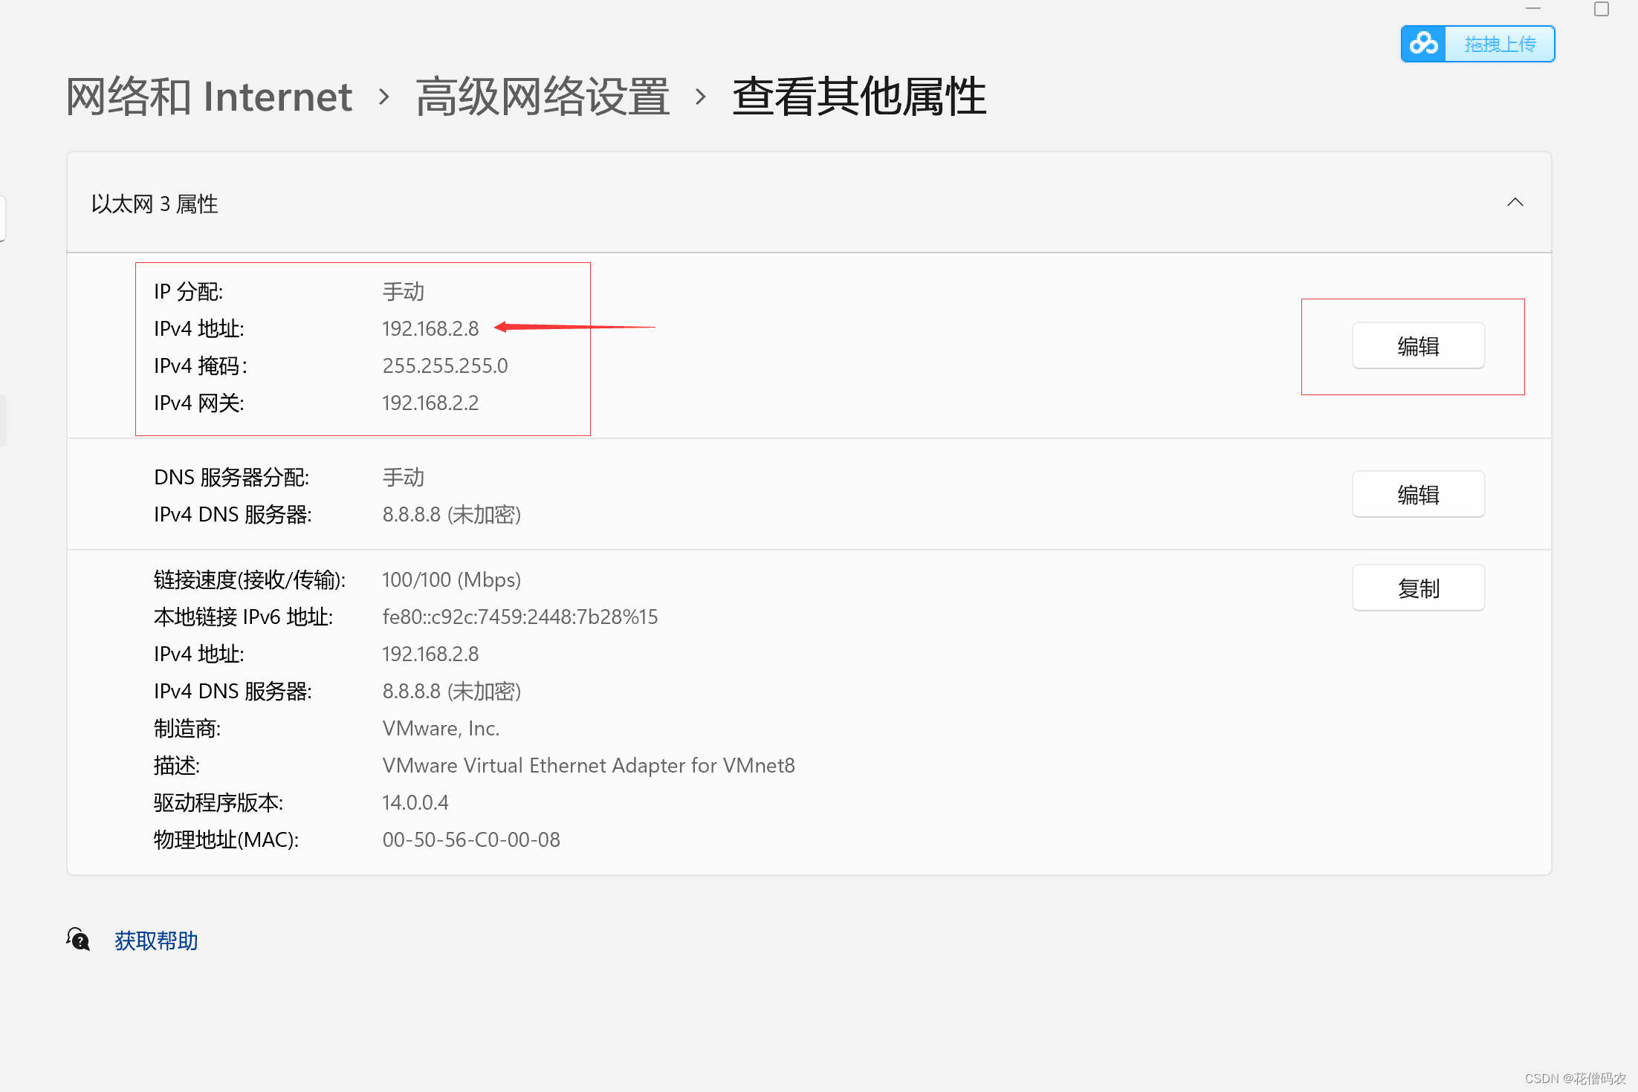Click the 255.255.255.0 subnet mask value
This screenshot has width=1638, height=1092.
[444, 365]
